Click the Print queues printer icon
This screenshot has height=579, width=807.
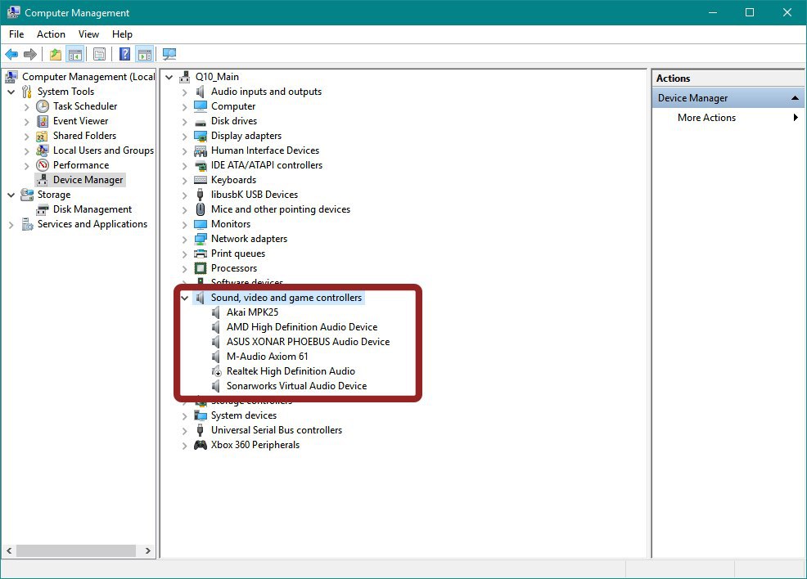pyautogui.click(x=201, y=254)
